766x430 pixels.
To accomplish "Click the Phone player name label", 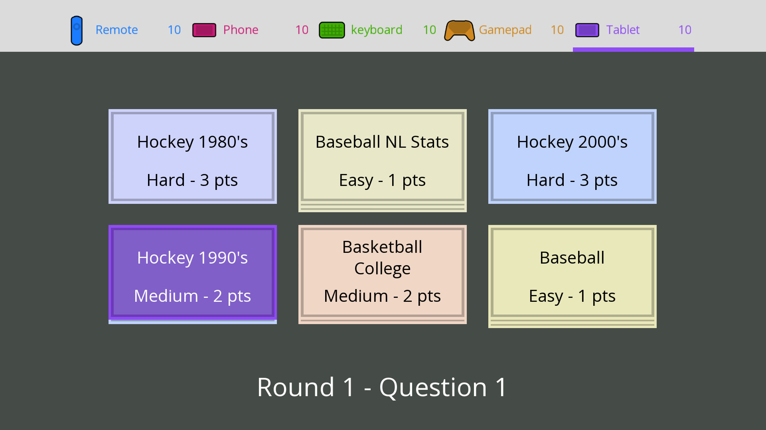I will tap(241, 30).
